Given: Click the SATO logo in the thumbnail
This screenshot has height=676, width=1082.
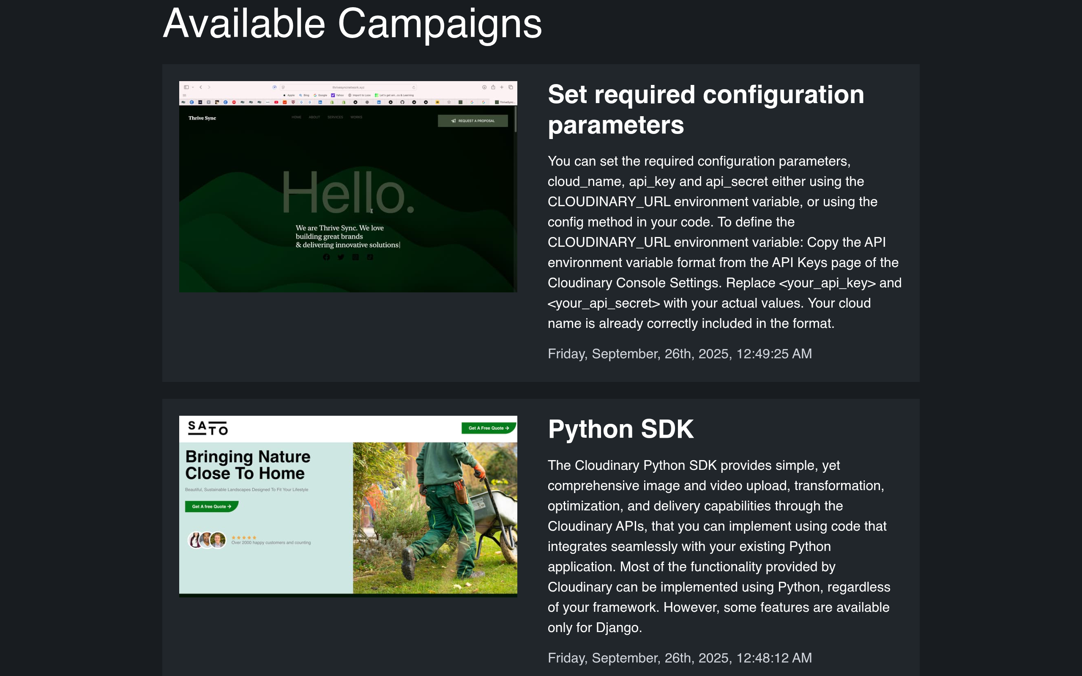Looking at the screenshot, I should (x=208, y=428).
